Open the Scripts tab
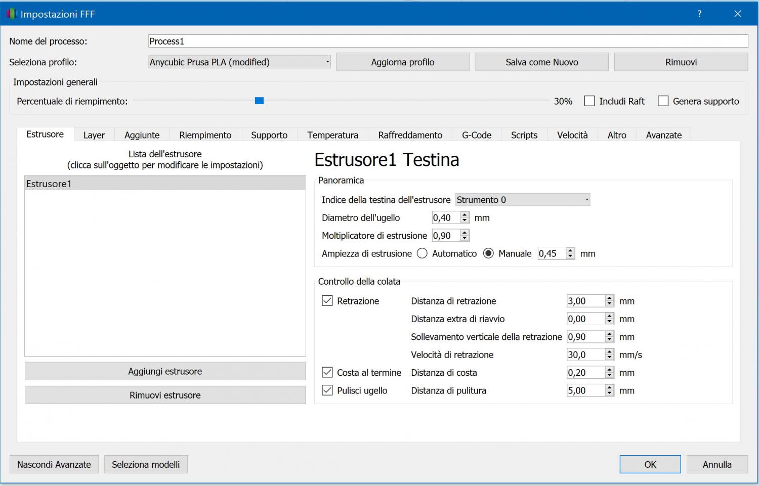The height and width of the screenshot is (486, 759). coord(524,135)
